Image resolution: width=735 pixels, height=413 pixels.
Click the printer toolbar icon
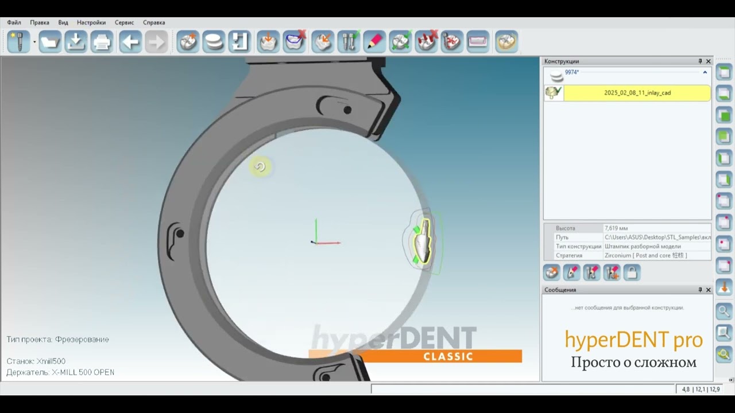[x=102, y=42]
